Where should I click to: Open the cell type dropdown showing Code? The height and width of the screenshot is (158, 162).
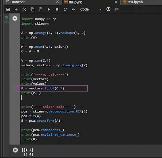tap(91, 9)
